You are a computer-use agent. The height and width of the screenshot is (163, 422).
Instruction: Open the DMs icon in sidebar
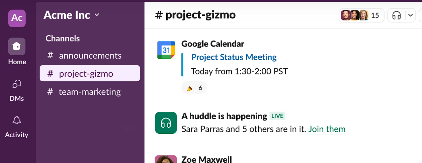point(17,84)
